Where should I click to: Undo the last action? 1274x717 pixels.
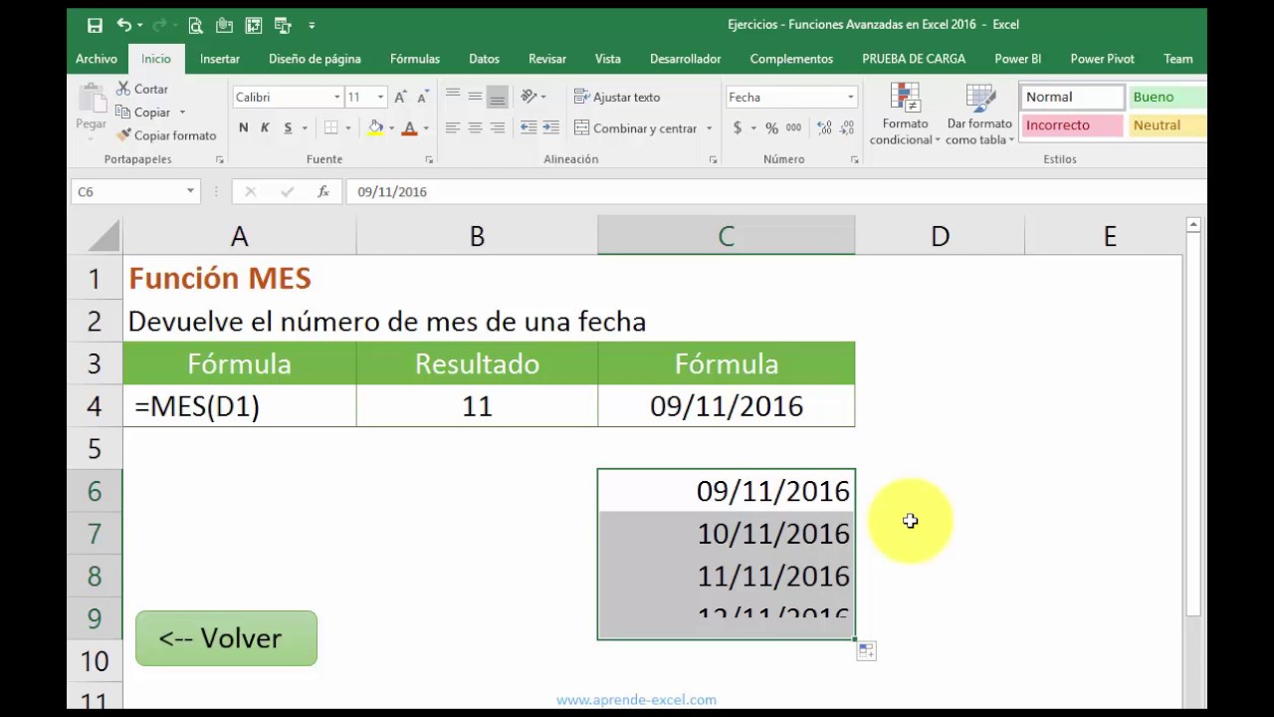point(123,25)
